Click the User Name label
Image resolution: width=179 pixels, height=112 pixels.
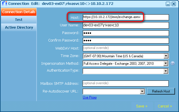70,25
